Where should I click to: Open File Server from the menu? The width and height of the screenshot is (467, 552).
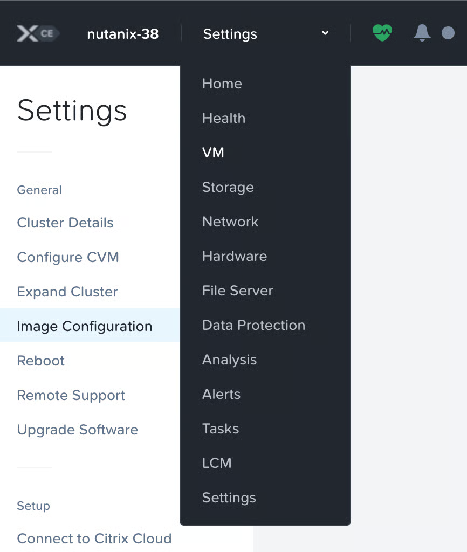point(237,291)
